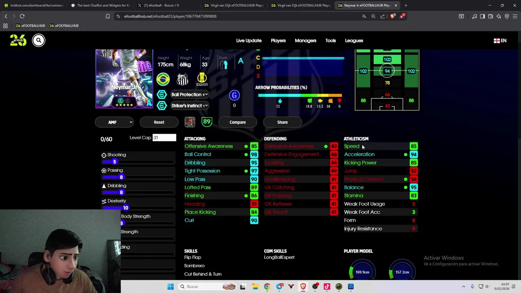This screenshot has width=521, height=293.
Task: Click the booster icon beside Striker's Instinct
Action: pyautogui.click(x=162, y=105)
